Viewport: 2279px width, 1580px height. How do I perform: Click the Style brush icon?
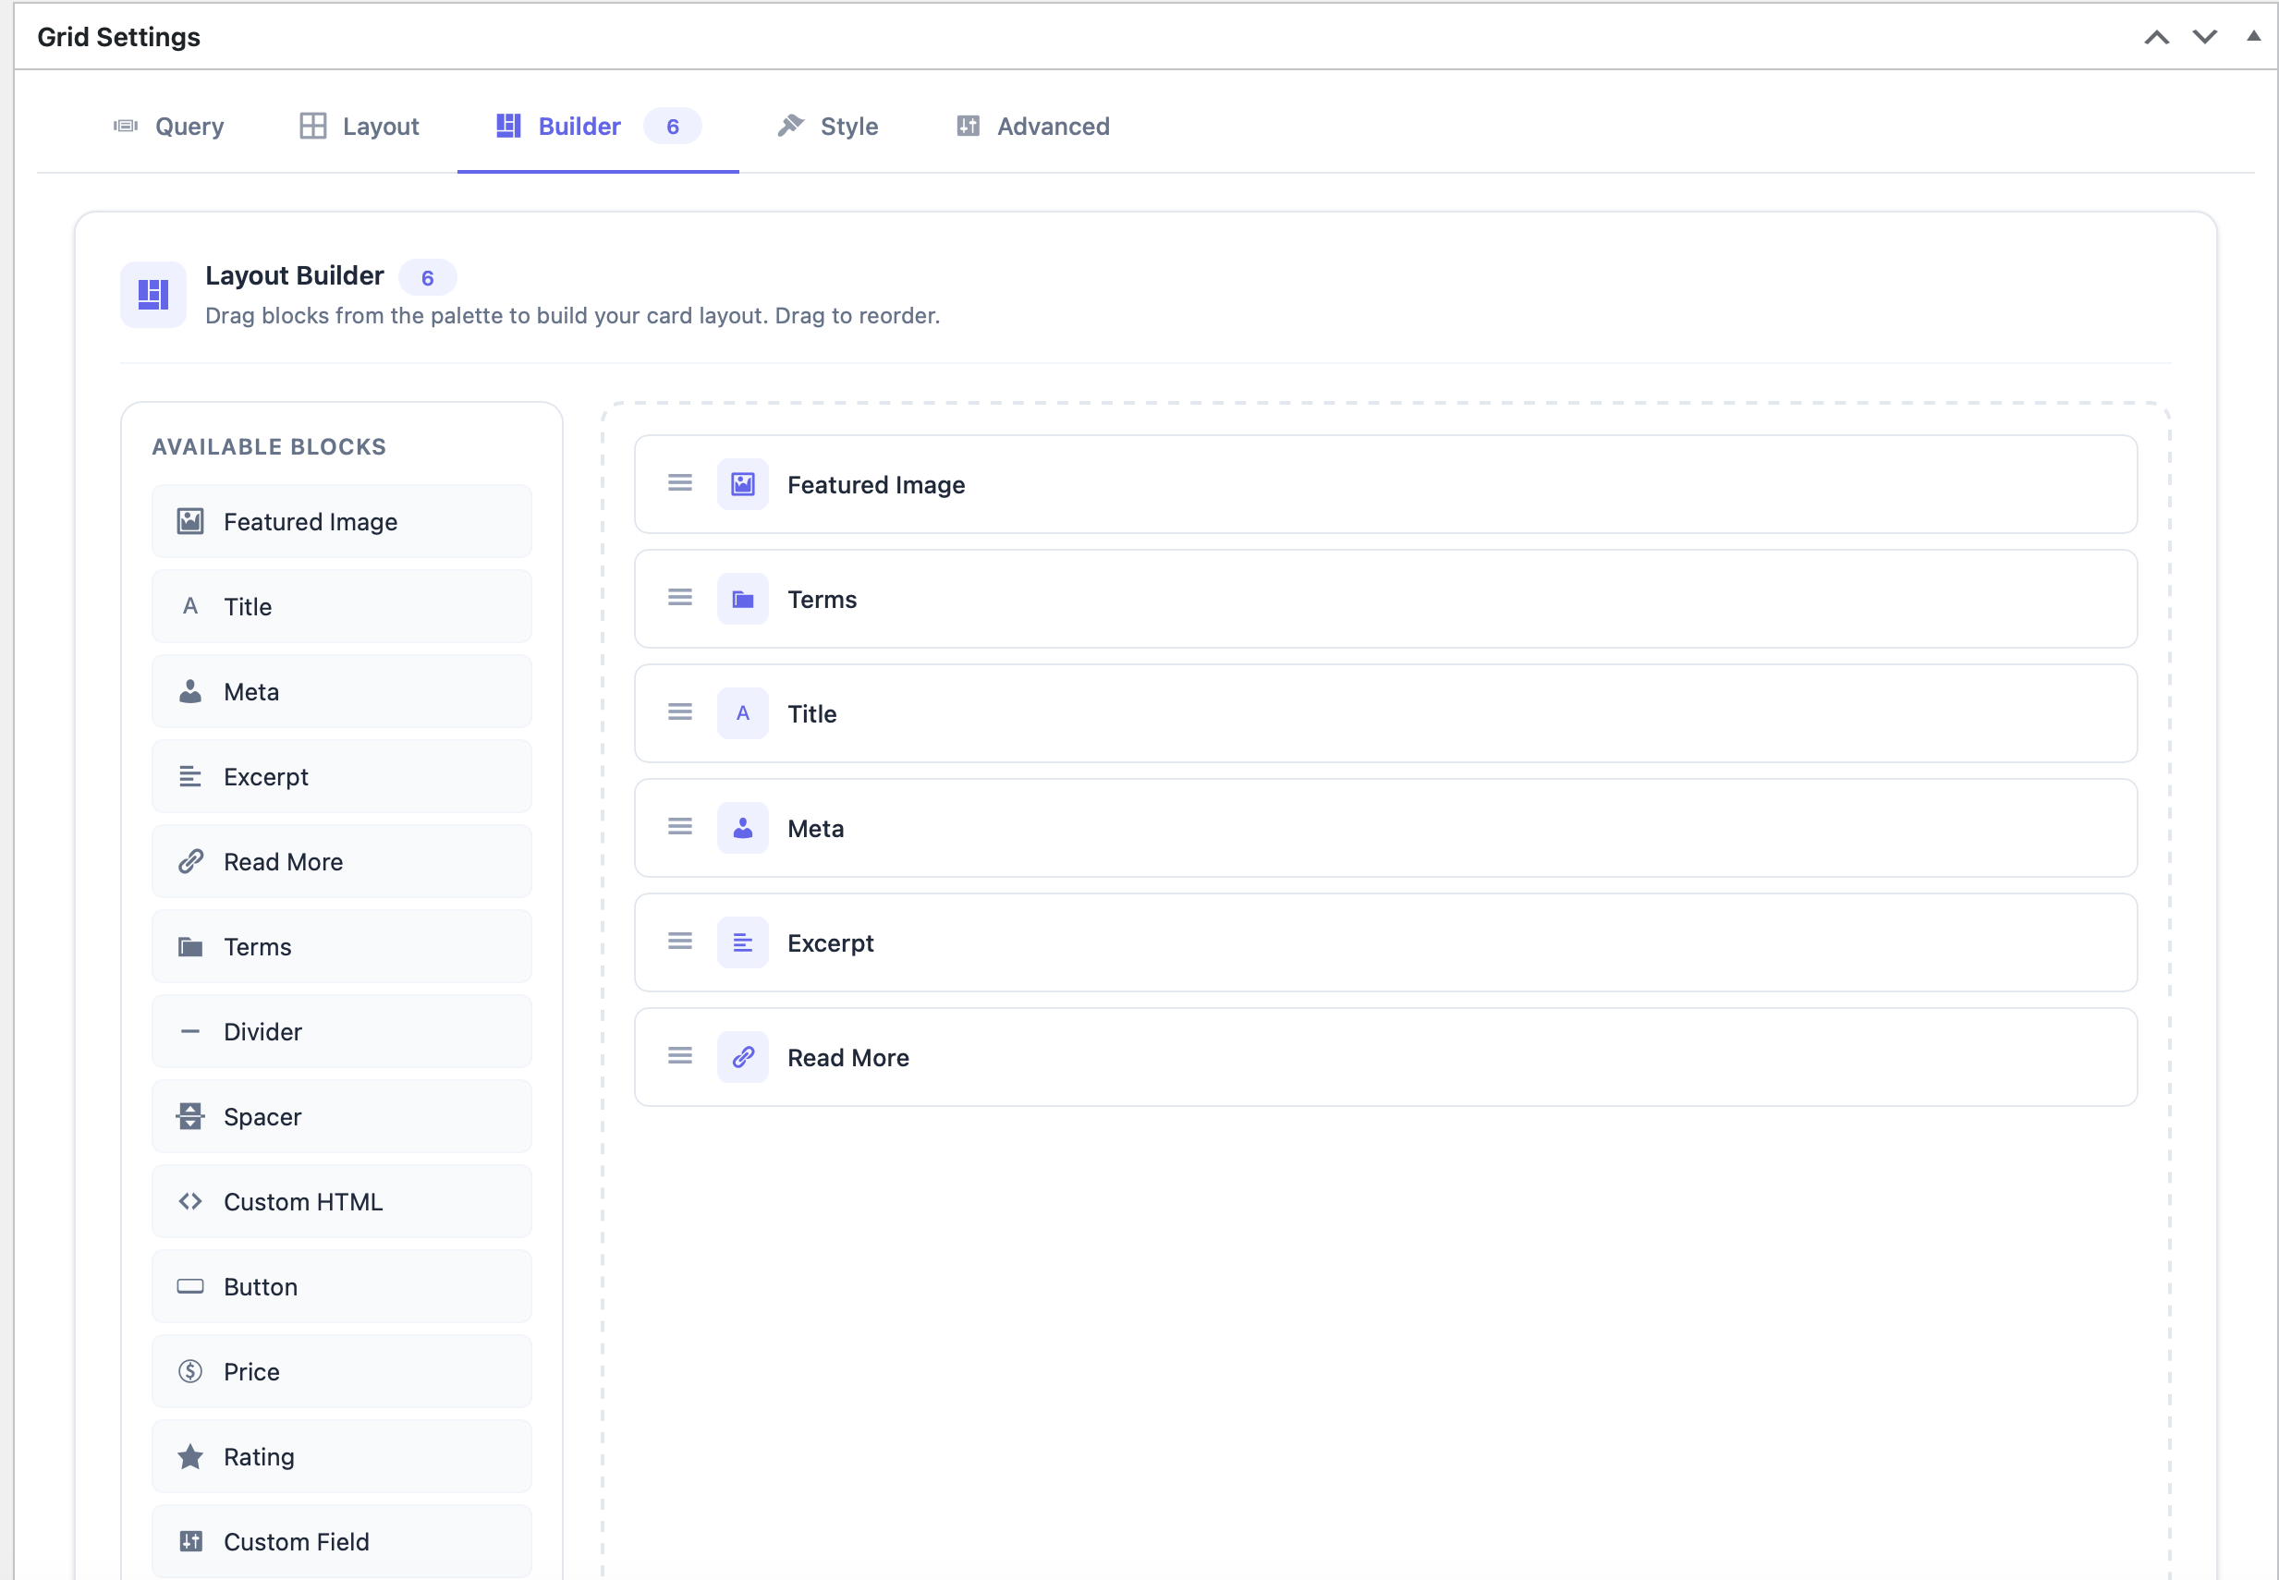(x=790, y=126)
